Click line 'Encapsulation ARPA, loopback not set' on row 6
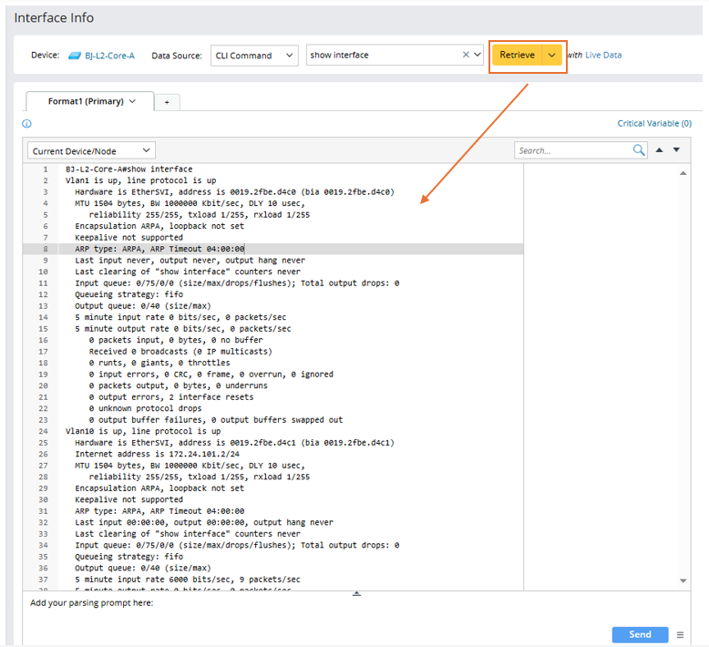Viewport: 709px width, 647px height. coord(159,226)
